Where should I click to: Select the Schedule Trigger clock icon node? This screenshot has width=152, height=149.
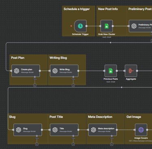[80, 26]
